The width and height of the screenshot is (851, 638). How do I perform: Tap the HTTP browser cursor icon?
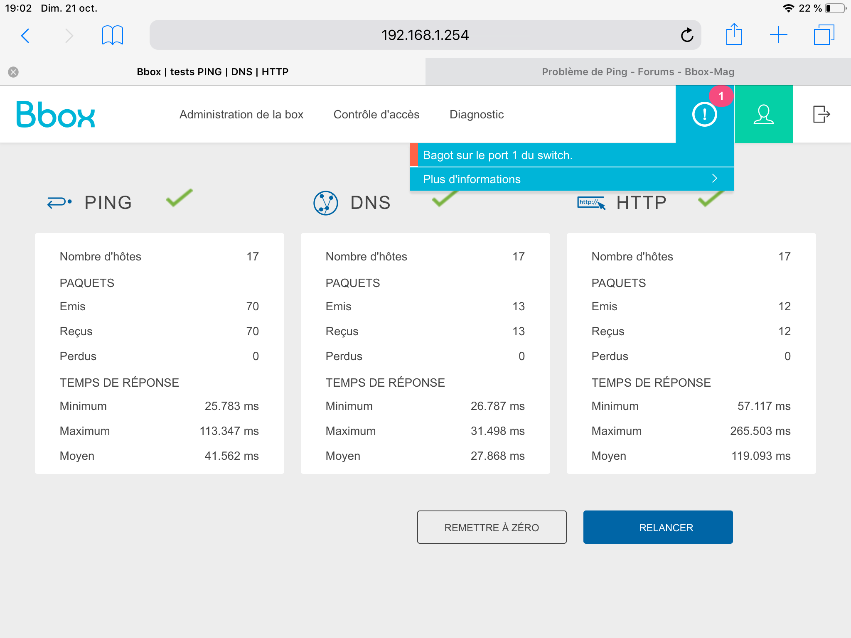tap(591, 203)
